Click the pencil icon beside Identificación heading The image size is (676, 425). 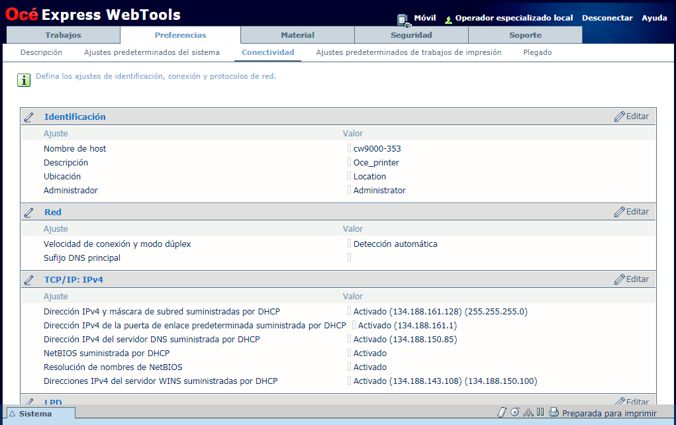pos(29,117)
